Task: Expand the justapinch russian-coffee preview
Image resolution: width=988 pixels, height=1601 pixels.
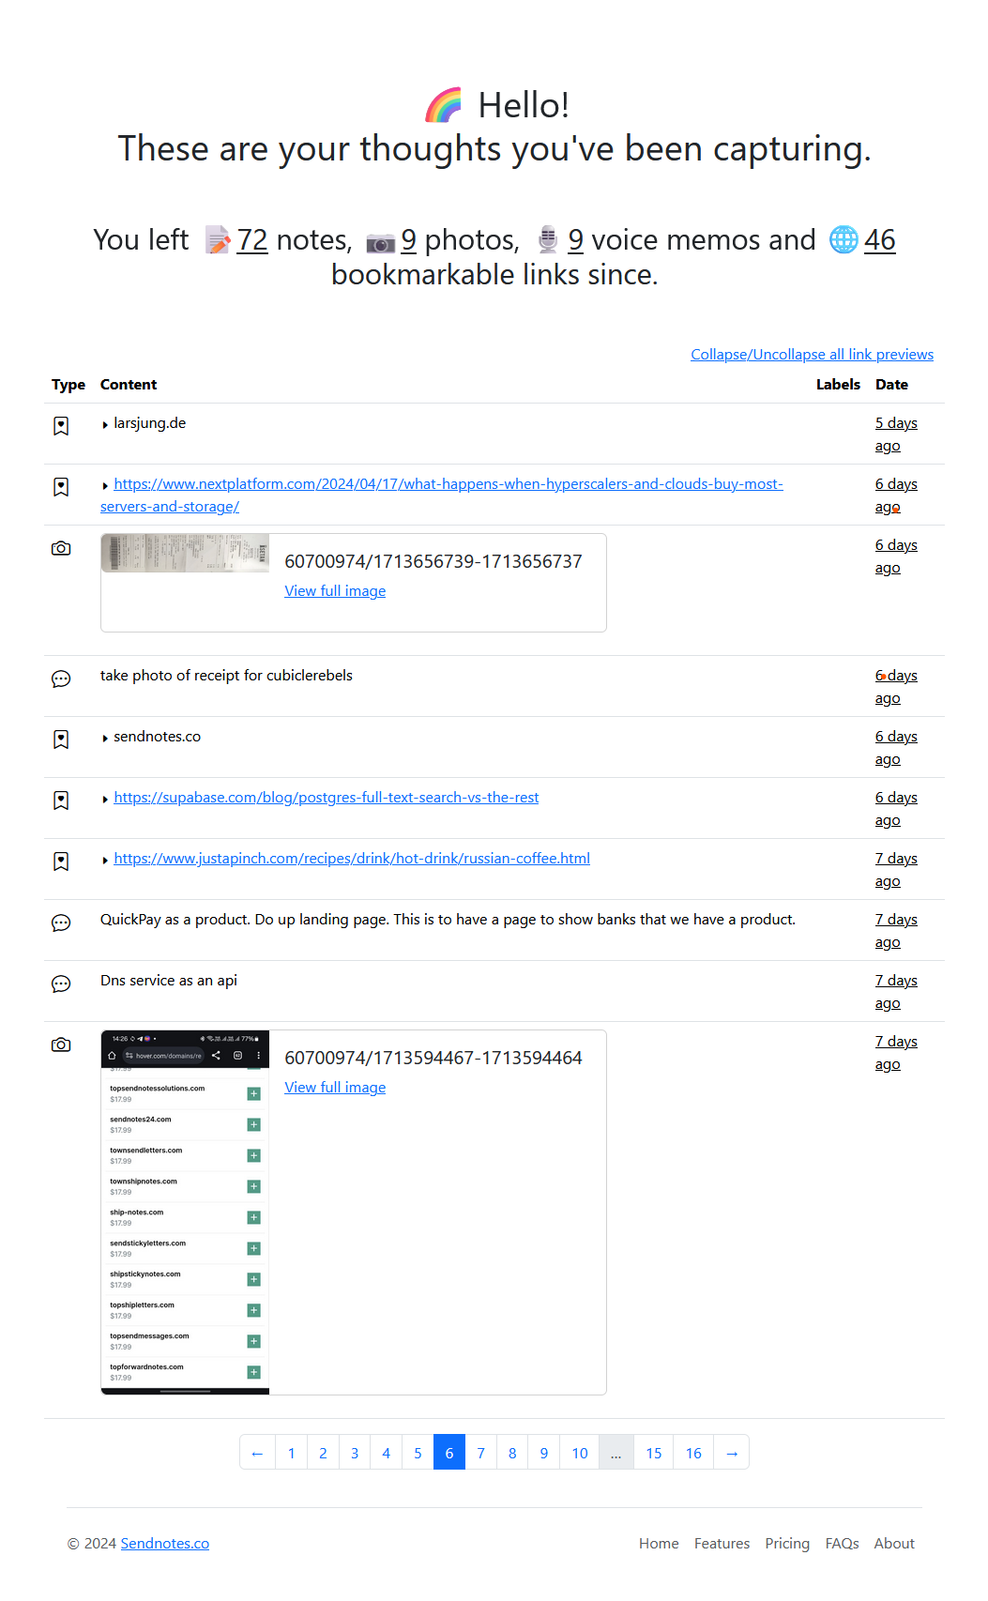Action: [x=105, y=861]
